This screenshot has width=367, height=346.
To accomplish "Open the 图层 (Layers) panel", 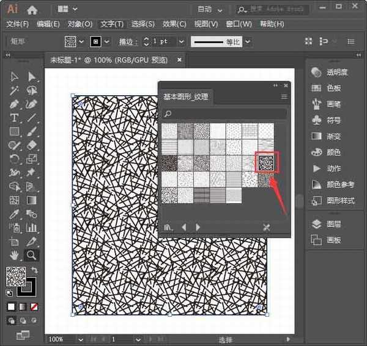I will click(334, 224).
